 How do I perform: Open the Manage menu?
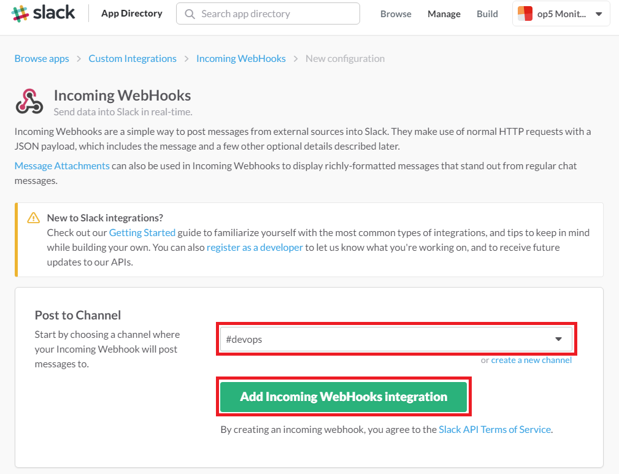click(x=444, y=14)
